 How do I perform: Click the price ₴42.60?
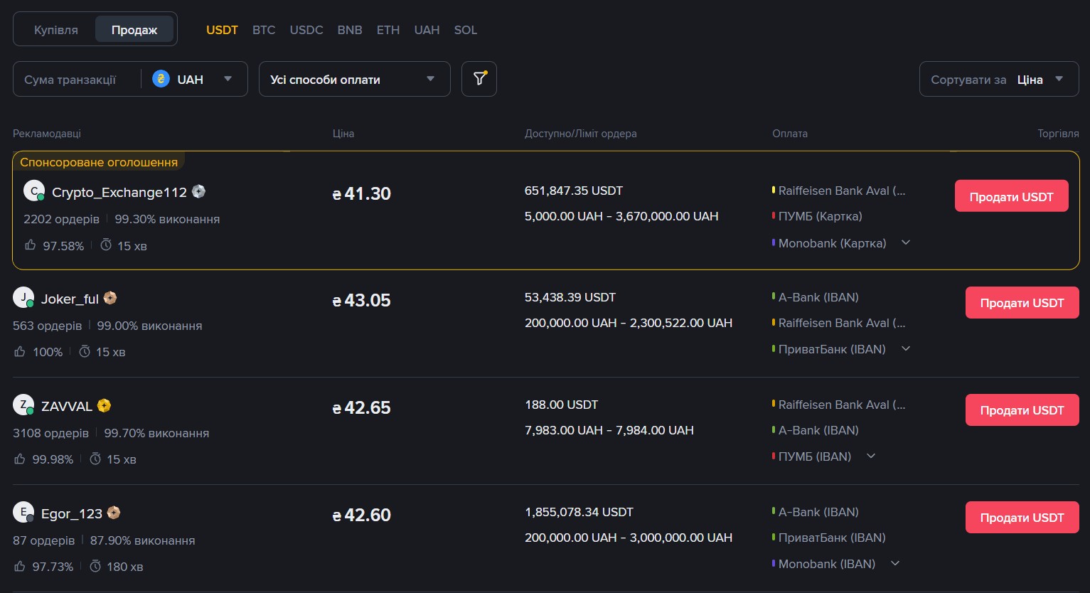362,515
